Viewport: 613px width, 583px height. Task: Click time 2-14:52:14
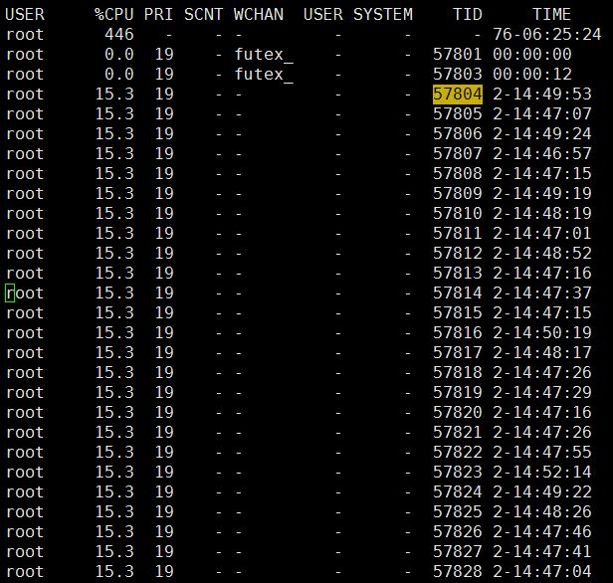pos(542,473)
